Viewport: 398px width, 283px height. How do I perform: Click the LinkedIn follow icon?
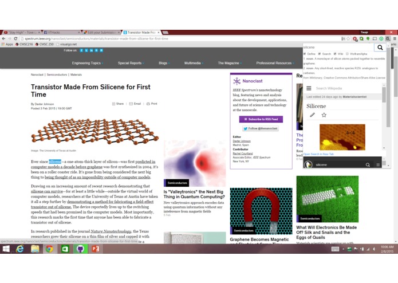[x=92, y=50]
